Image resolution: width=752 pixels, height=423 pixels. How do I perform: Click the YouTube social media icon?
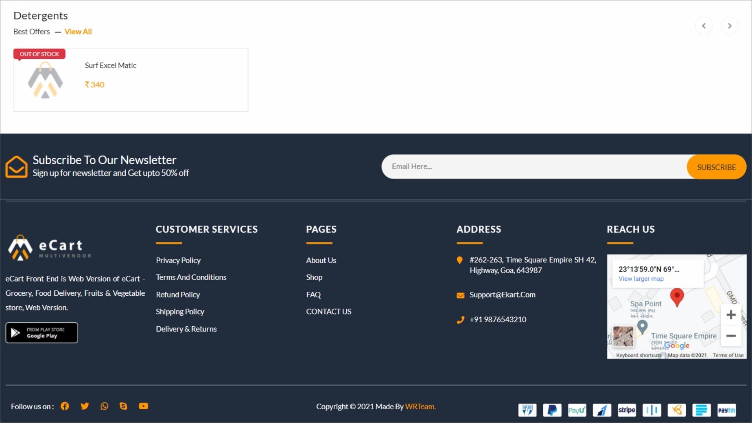[x=144, y=406]
